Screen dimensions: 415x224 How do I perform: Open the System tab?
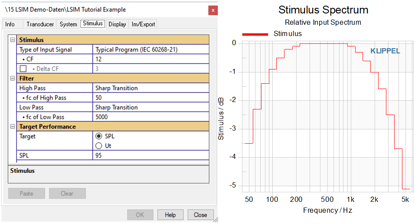tap(68, 24)
